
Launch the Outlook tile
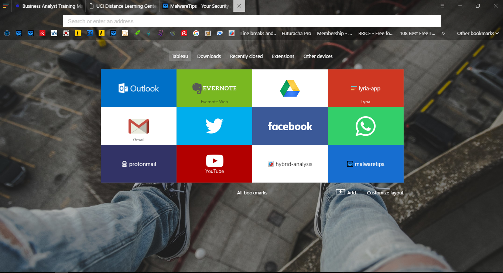pos(138,88)
